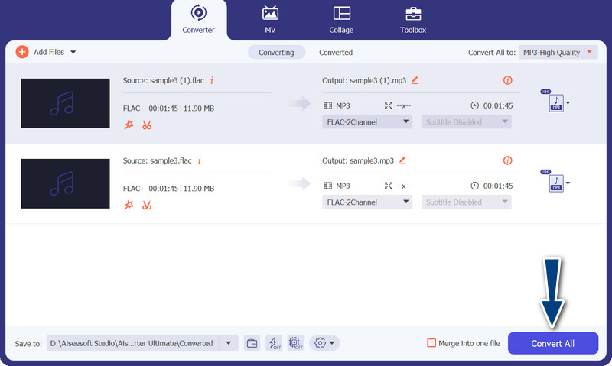Screen dimensions: 612x366
Task: Open FLAC-2Channel audio dropdown for sample3 (1)
Action: coord(367,121)
